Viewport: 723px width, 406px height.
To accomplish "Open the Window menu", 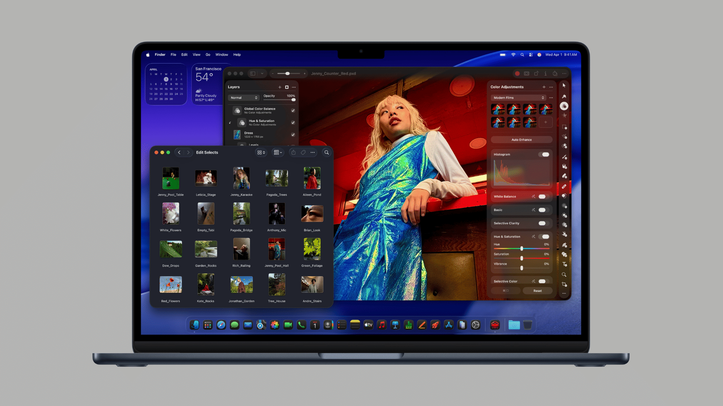I will (x=221, y=55).
